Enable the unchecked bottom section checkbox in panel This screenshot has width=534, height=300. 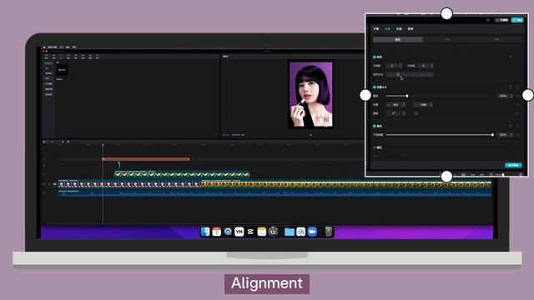[375, 147]
